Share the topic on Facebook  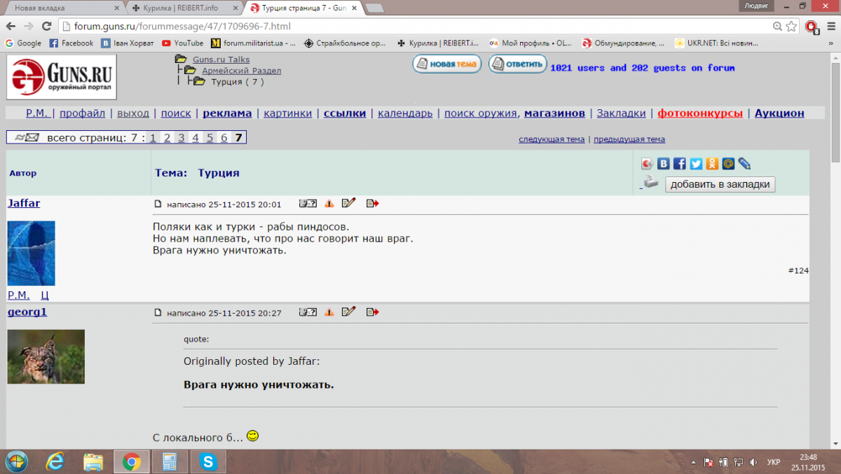pos(680,164)
